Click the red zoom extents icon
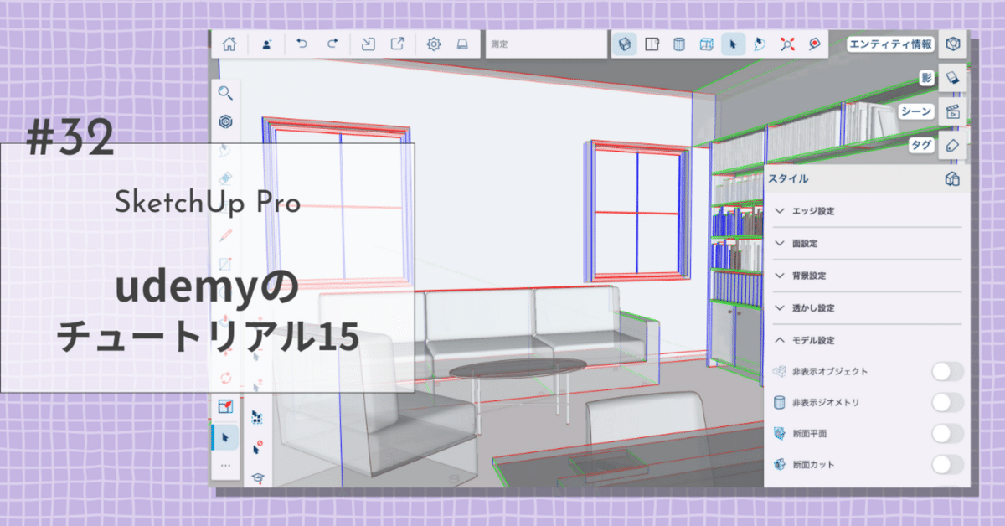Image resolution: width=1005 pixels, height=526 pixels. [x=786, y=44]
